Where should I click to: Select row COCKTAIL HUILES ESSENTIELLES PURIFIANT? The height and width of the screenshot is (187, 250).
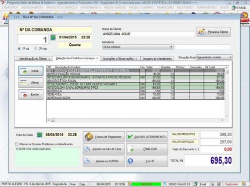point(135,70)
